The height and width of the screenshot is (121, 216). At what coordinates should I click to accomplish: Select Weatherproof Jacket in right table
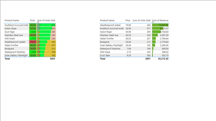pos(110,25)
